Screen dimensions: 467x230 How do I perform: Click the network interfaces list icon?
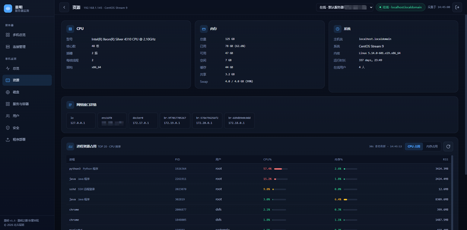[x=70, y=105]
